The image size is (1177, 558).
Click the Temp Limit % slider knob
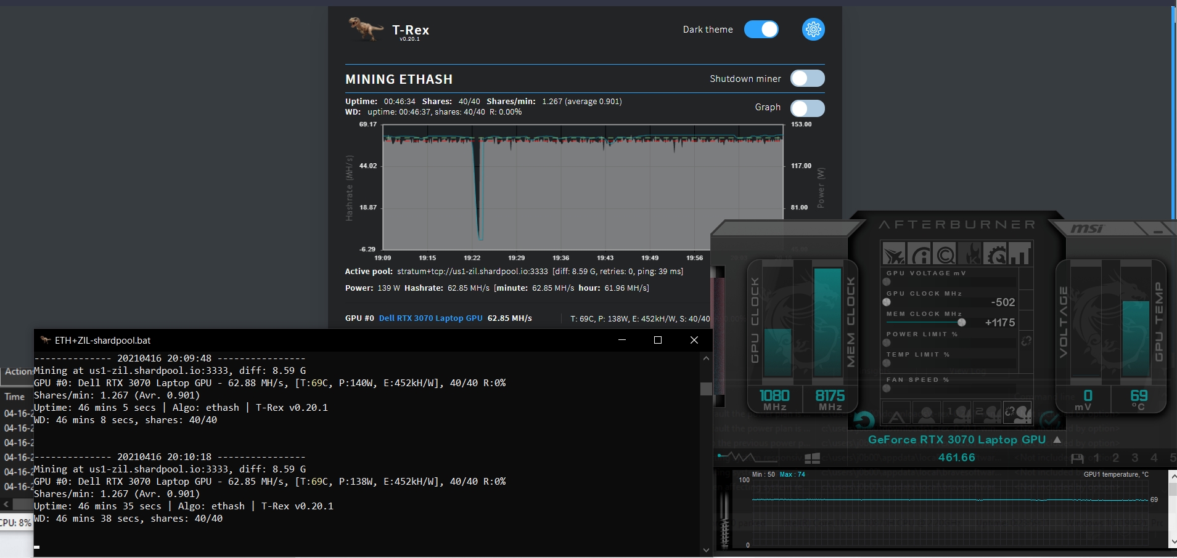coord(887,363)
